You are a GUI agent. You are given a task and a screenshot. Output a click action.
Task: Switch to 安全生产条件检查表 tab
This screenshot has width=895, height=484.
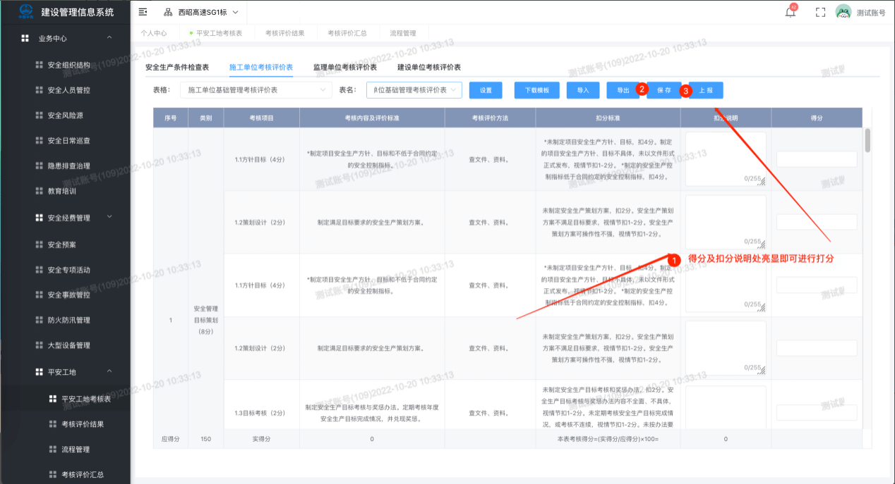[x=176, y=68]
